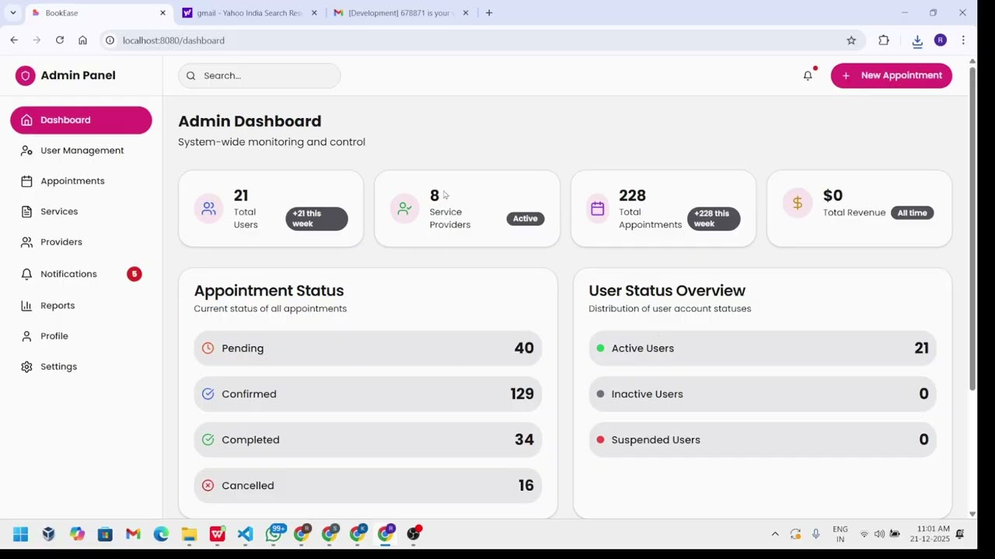Click the Suspended Users row
The image size is (995, 559).
click(763, 440)
